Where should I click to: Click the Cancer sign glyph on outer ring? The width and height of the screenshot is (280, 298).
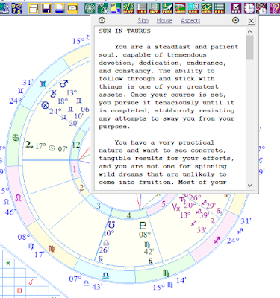[16, 137]
